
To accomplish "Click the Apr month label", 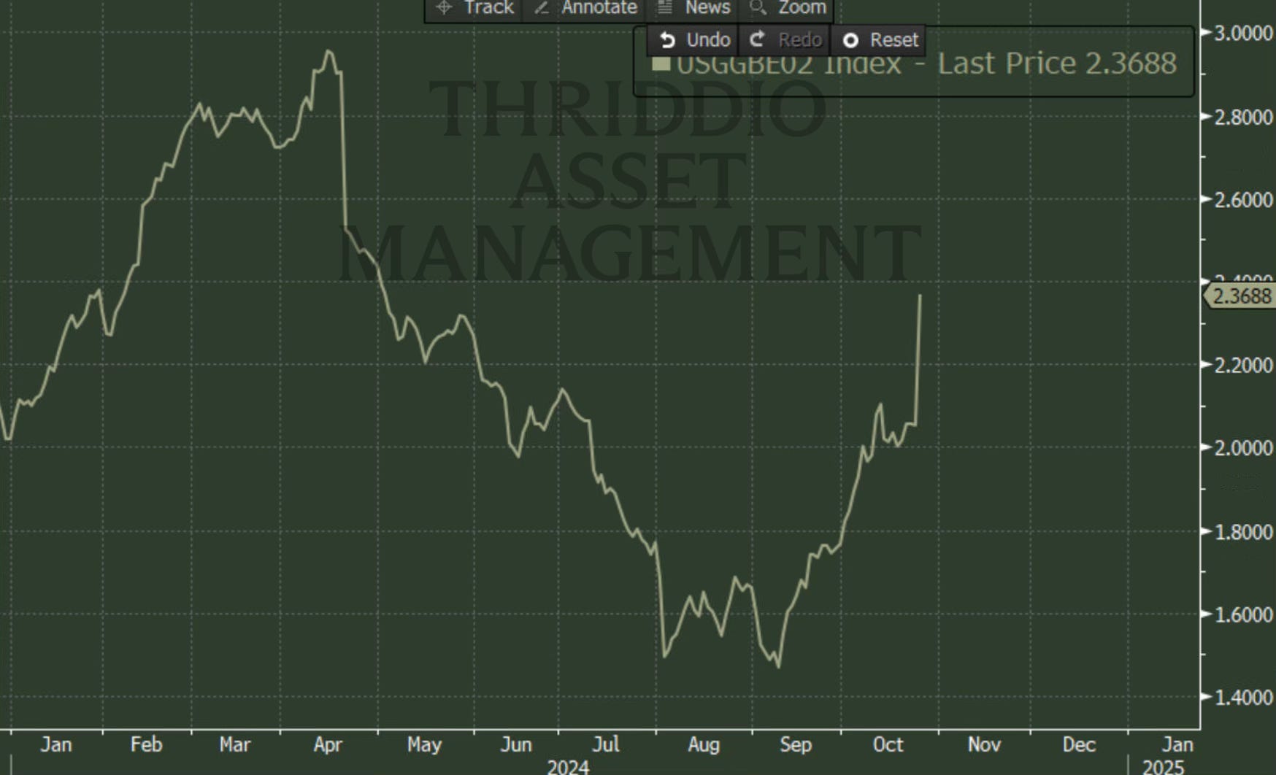I will [x=328, y=745].
